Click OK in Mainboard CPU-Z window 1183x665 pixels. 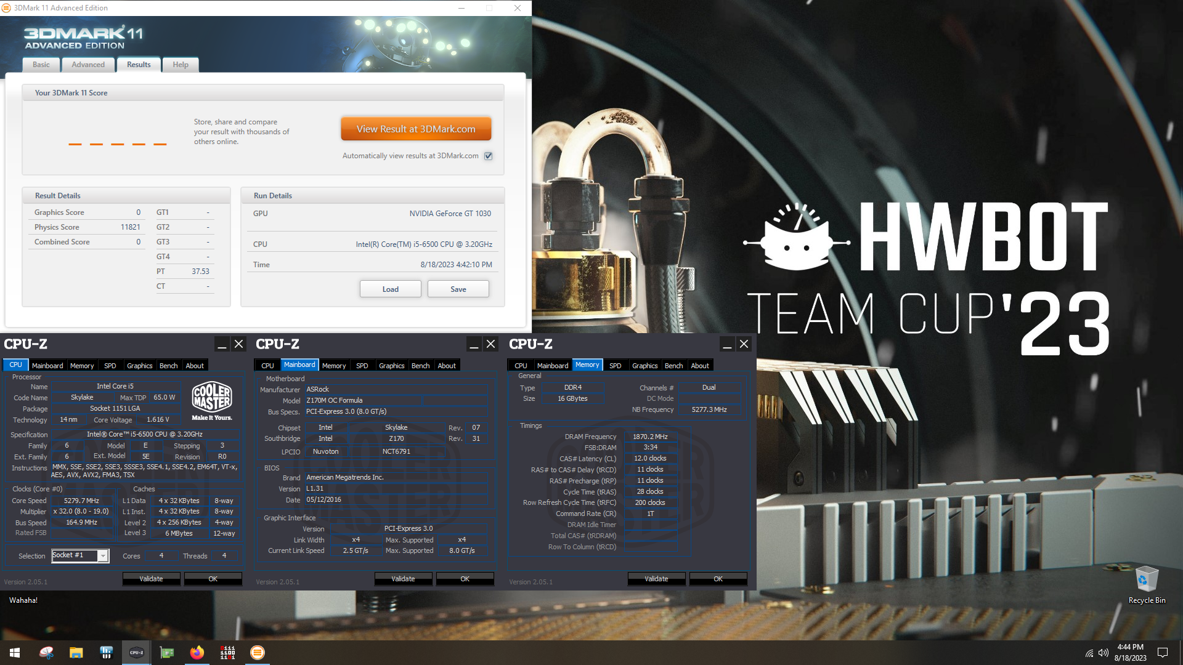tap(465, 579)
